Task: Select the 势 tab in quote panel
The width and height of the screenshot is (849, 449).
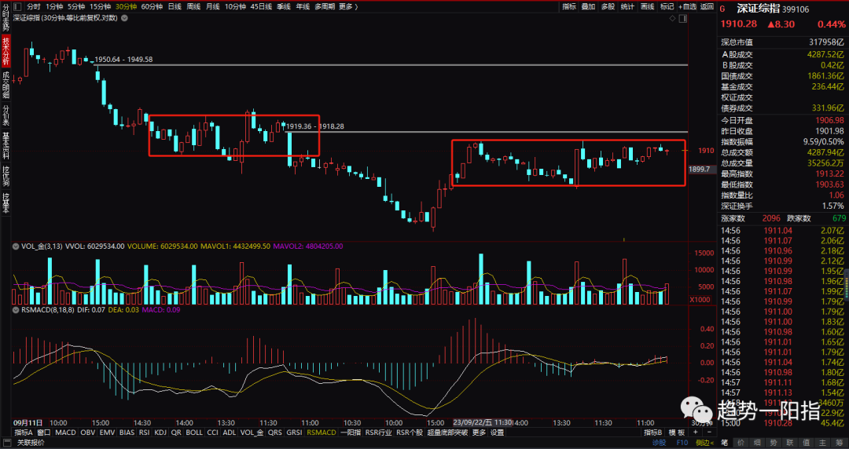Action: coord(774,443)
